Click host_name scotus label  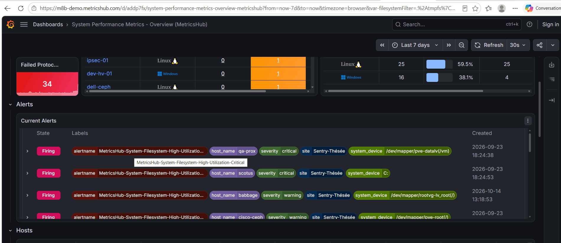tap(232, 173)
